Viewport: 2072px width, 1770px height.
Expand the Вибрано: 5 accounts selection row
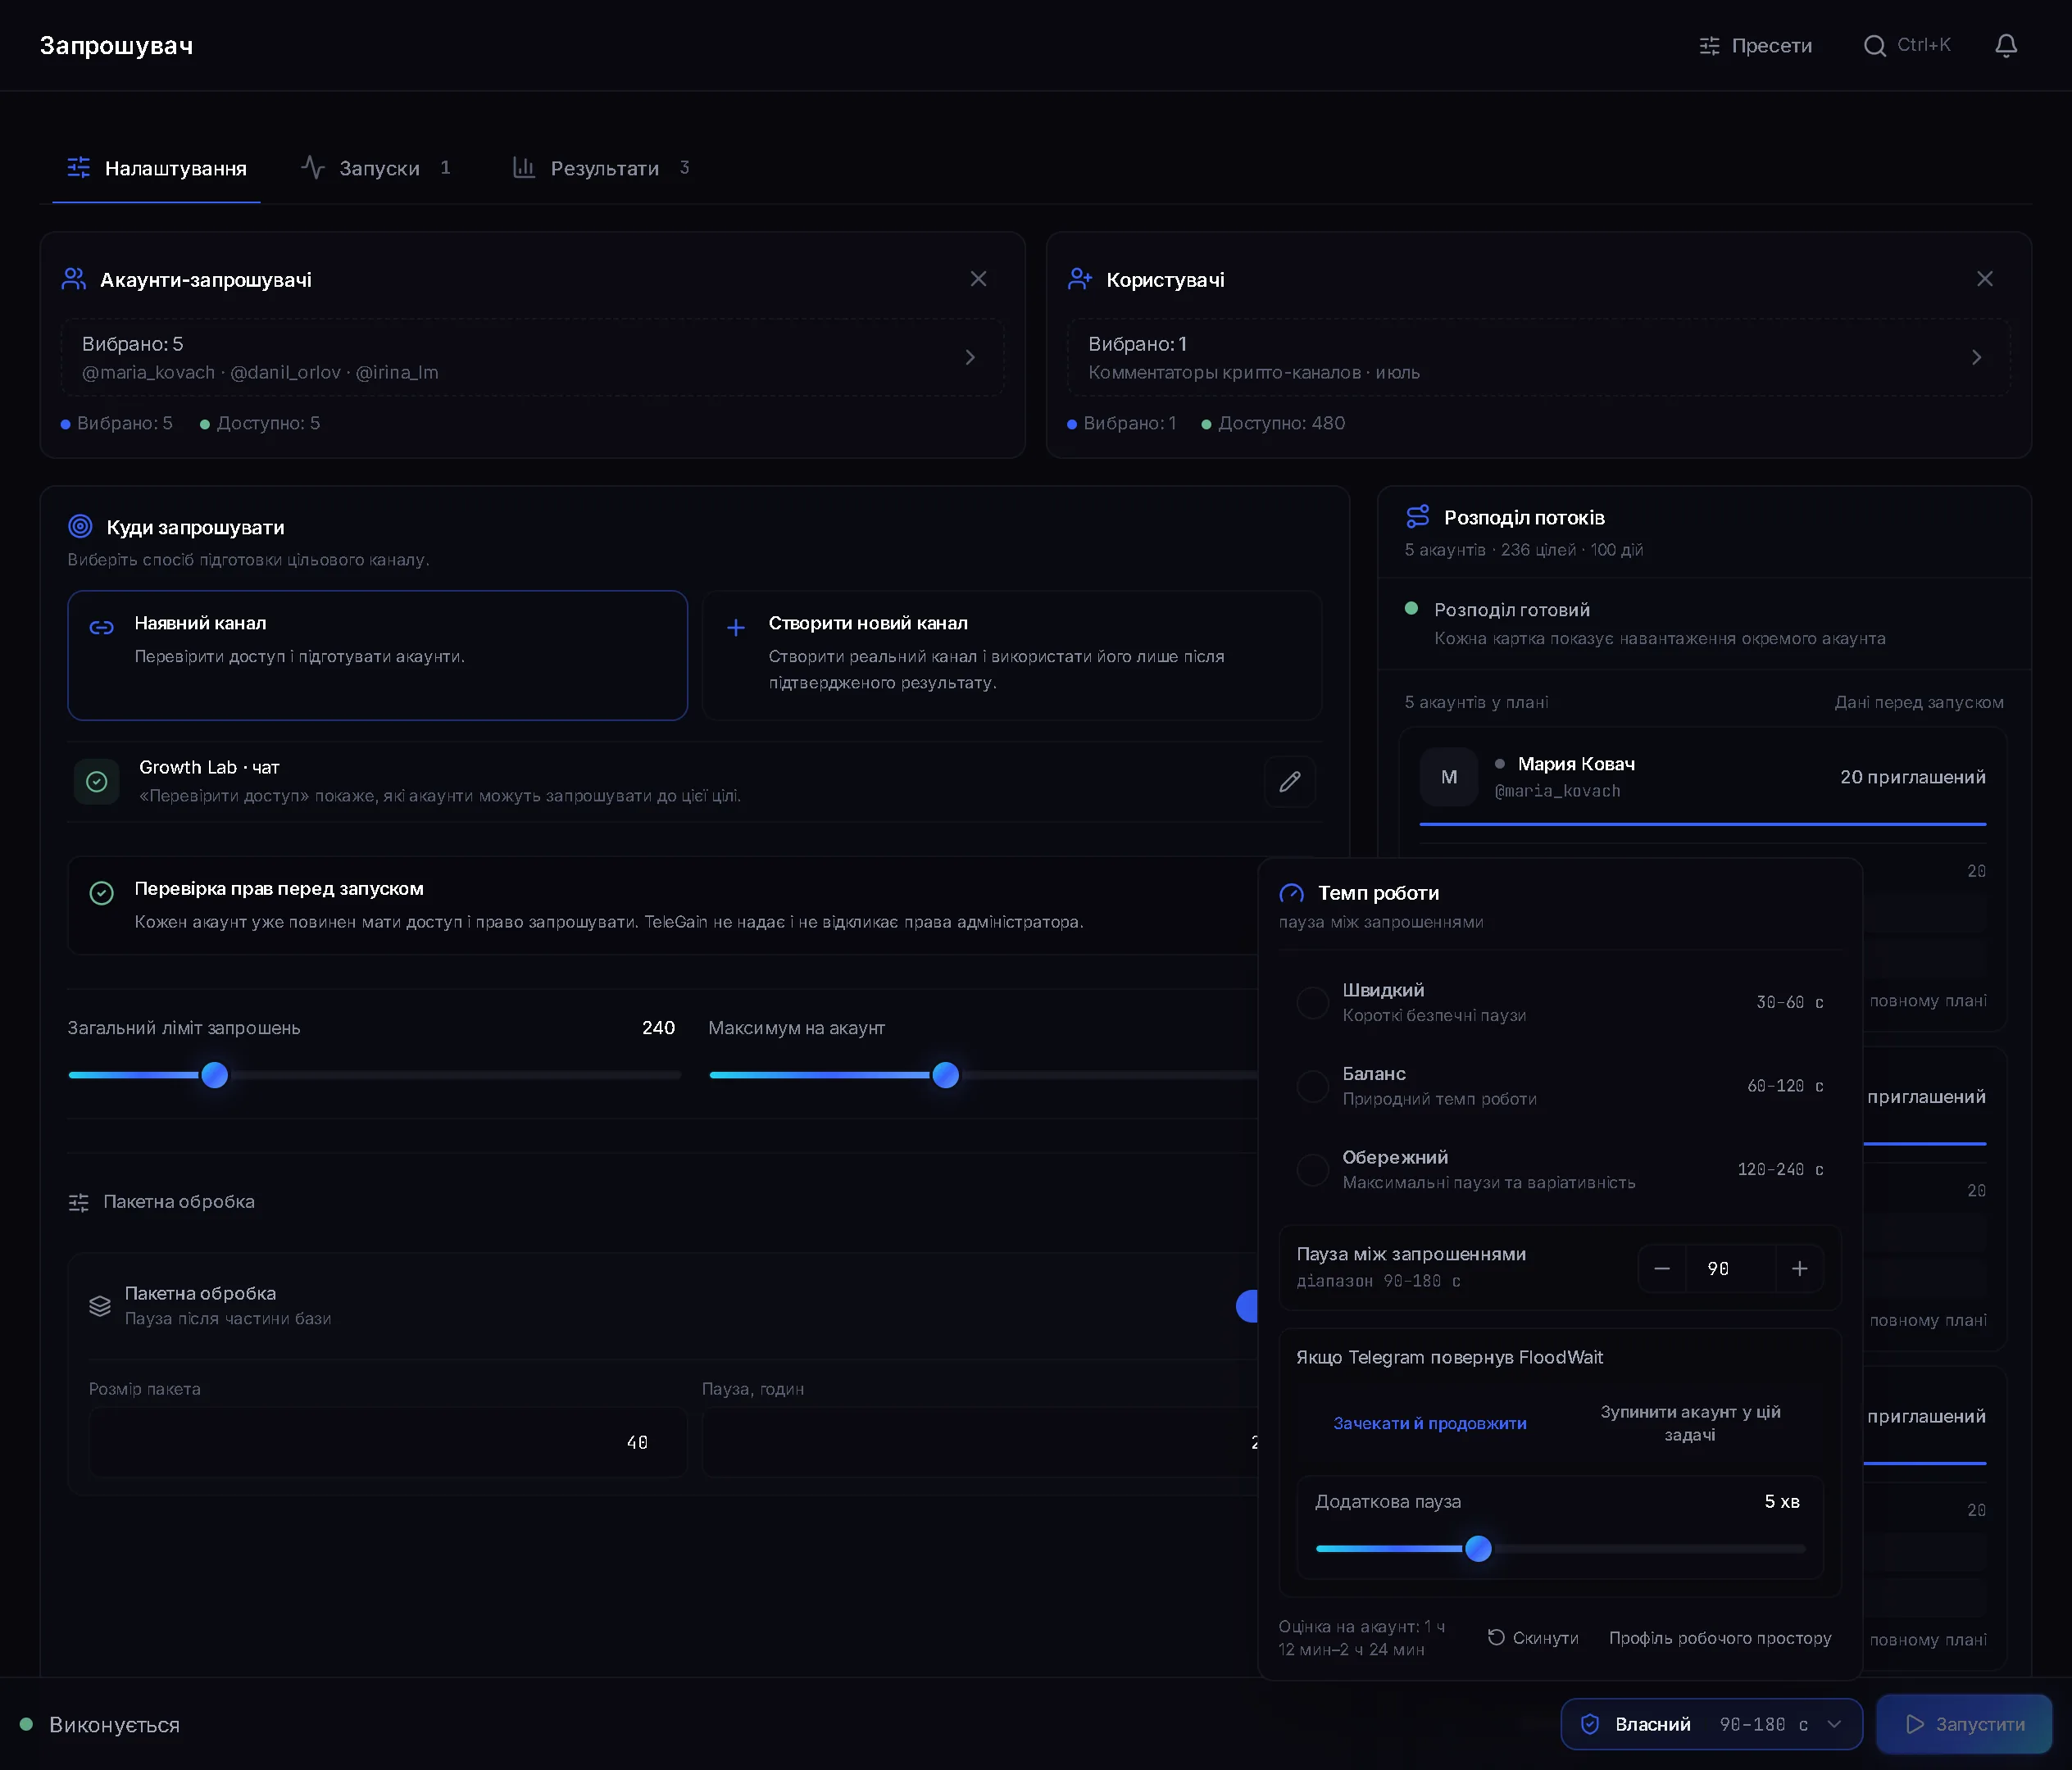pyautogui.click(x=532, y=357)
